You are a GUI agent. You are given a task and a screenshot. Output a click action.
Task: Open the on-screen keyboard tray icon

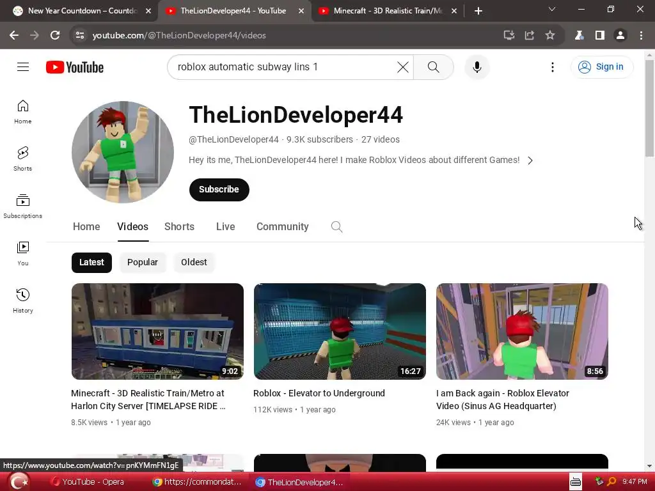(x=576, y=482)
